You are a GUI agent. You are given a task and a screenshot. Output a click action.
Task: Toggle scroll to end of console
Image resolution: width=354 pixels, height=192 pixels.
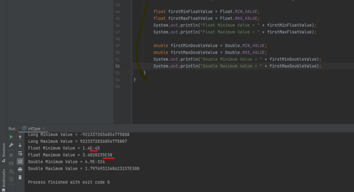click(x=20, y=161)
